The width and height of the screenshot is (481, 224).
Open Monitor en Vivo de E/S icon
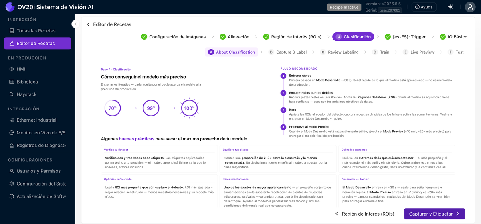pyautogui.click(x=12, y=133)
